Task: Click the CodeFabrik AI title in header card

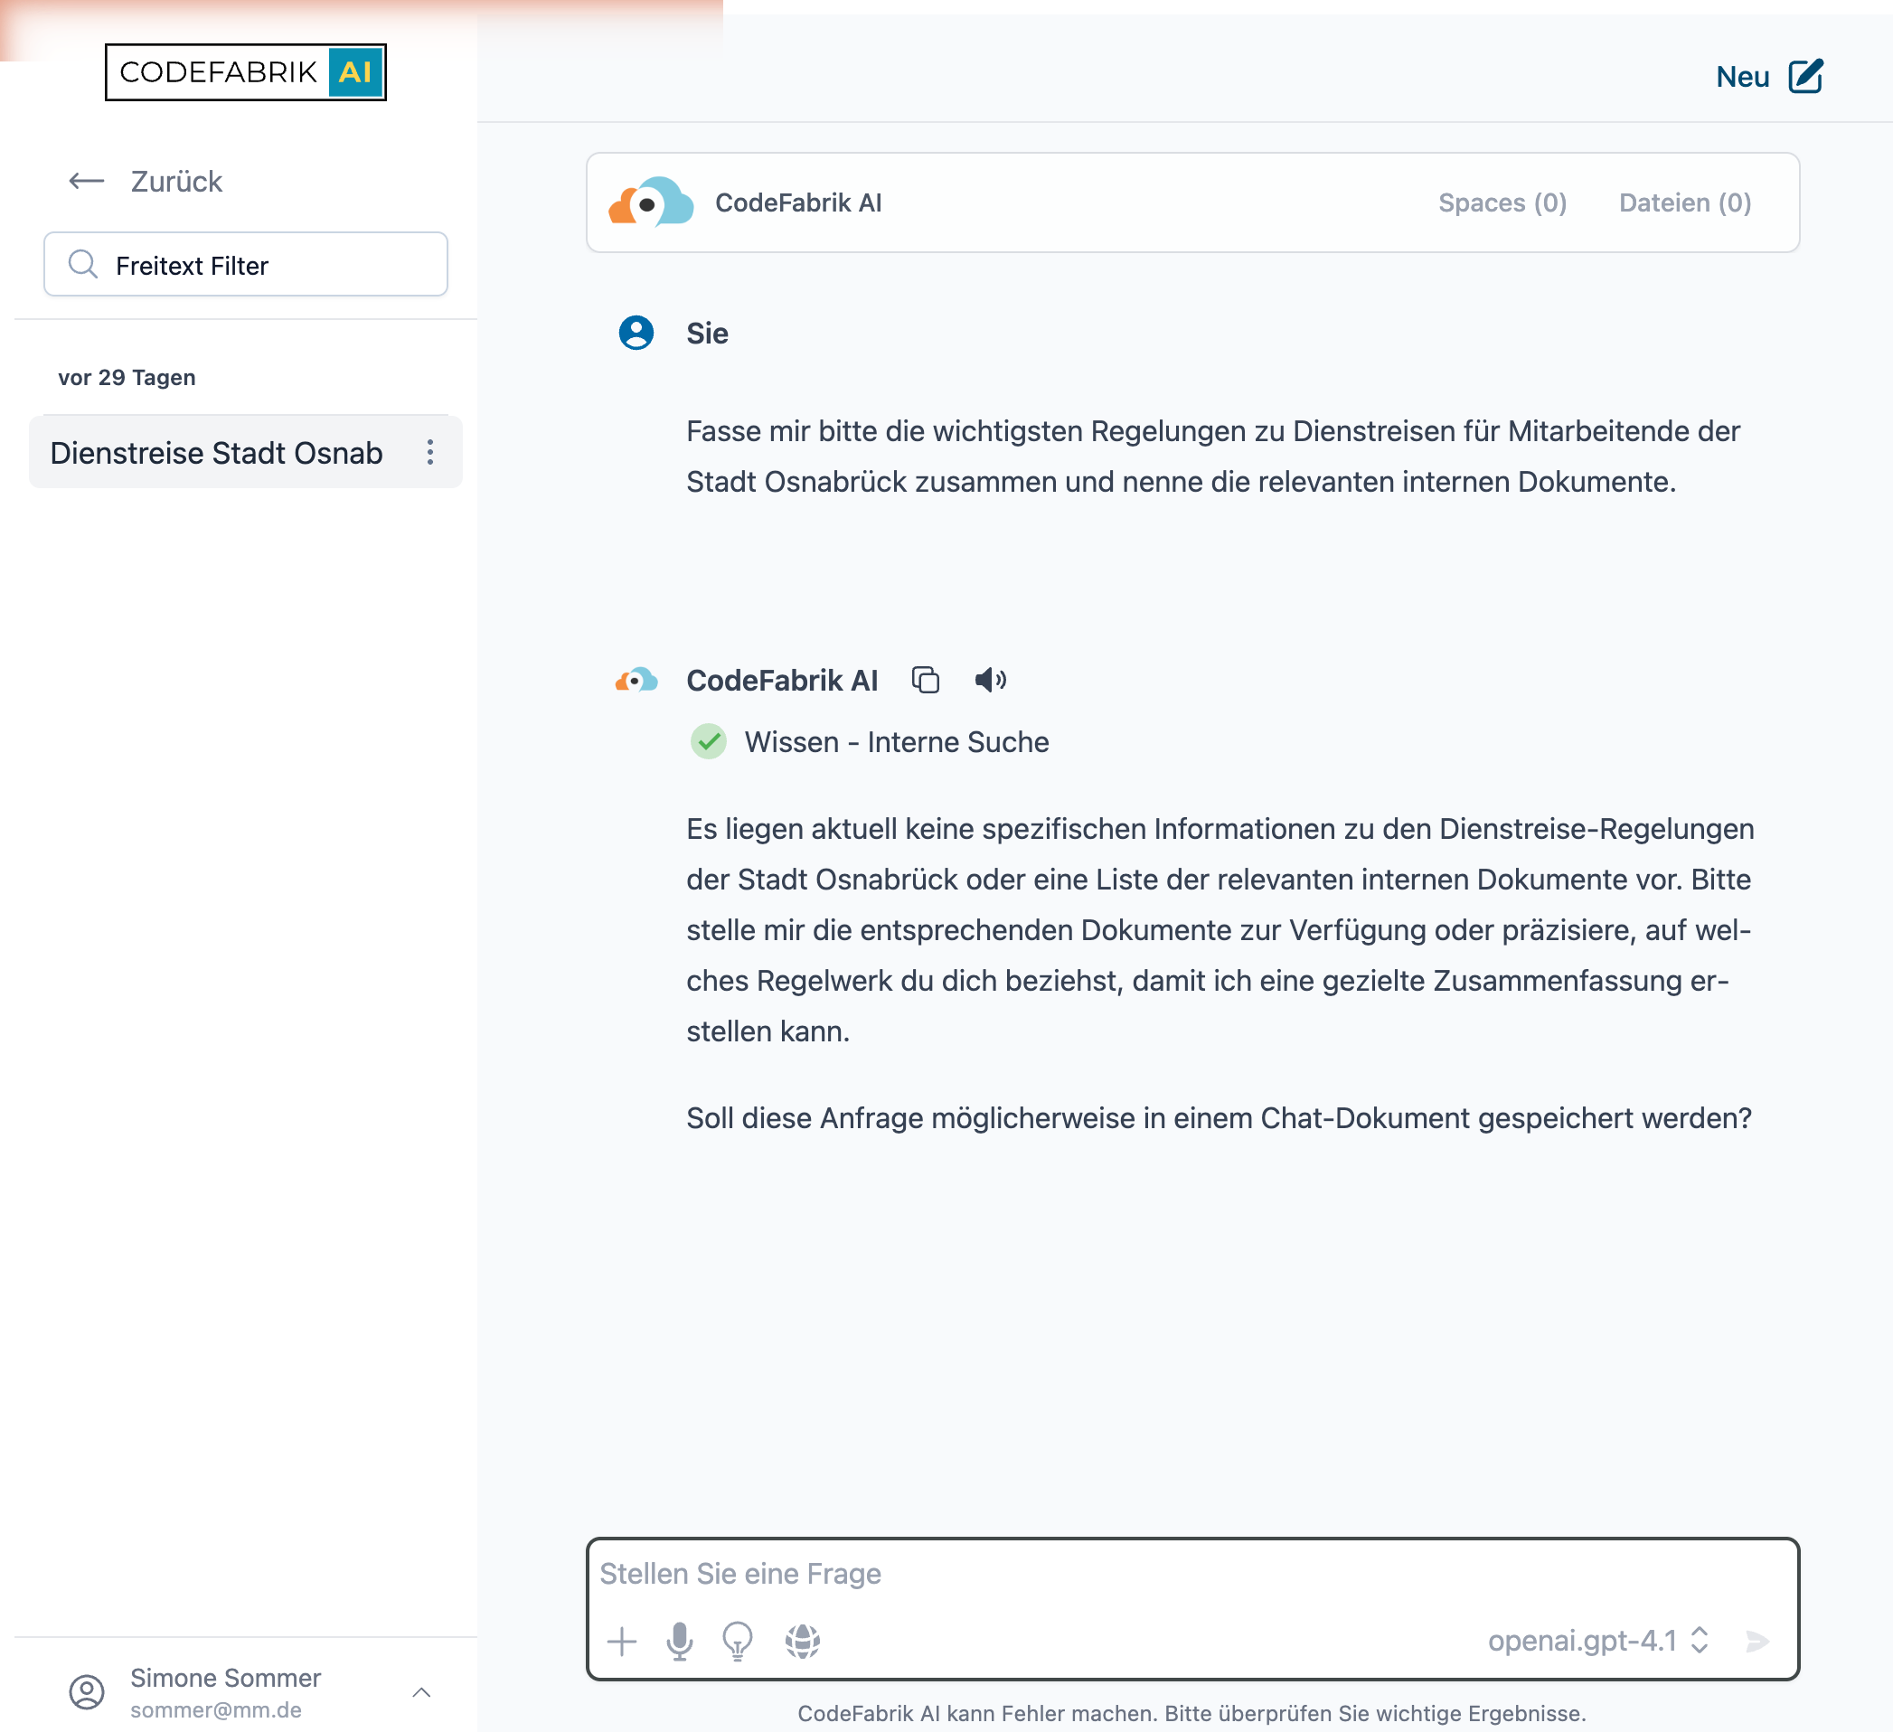Action: [x=798, y=202]
